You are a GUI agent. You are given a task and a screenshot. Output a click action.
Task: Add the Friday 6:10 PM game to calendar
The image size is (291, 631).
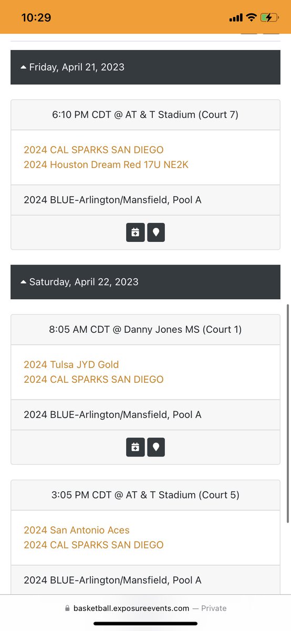[x=135, y=232]
